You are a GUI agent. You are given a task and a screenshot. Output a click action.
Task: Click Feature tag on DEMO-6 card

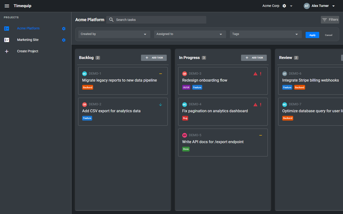(287, 87)
